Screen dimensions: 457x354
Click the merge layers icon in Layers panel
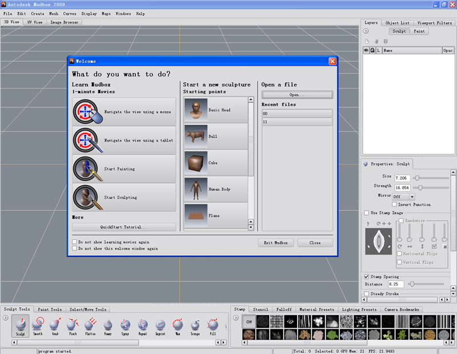coord(386,41)
